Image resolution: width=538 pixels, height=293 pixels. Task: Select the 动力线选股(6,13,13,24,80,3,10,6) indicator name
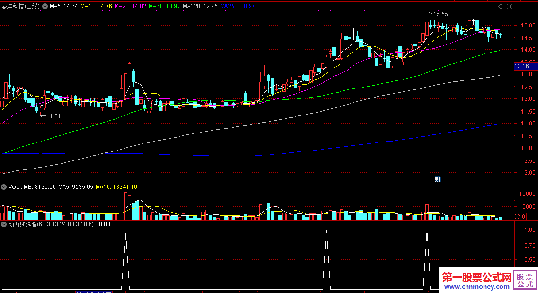pyautogui.click(x=51, y=224)
